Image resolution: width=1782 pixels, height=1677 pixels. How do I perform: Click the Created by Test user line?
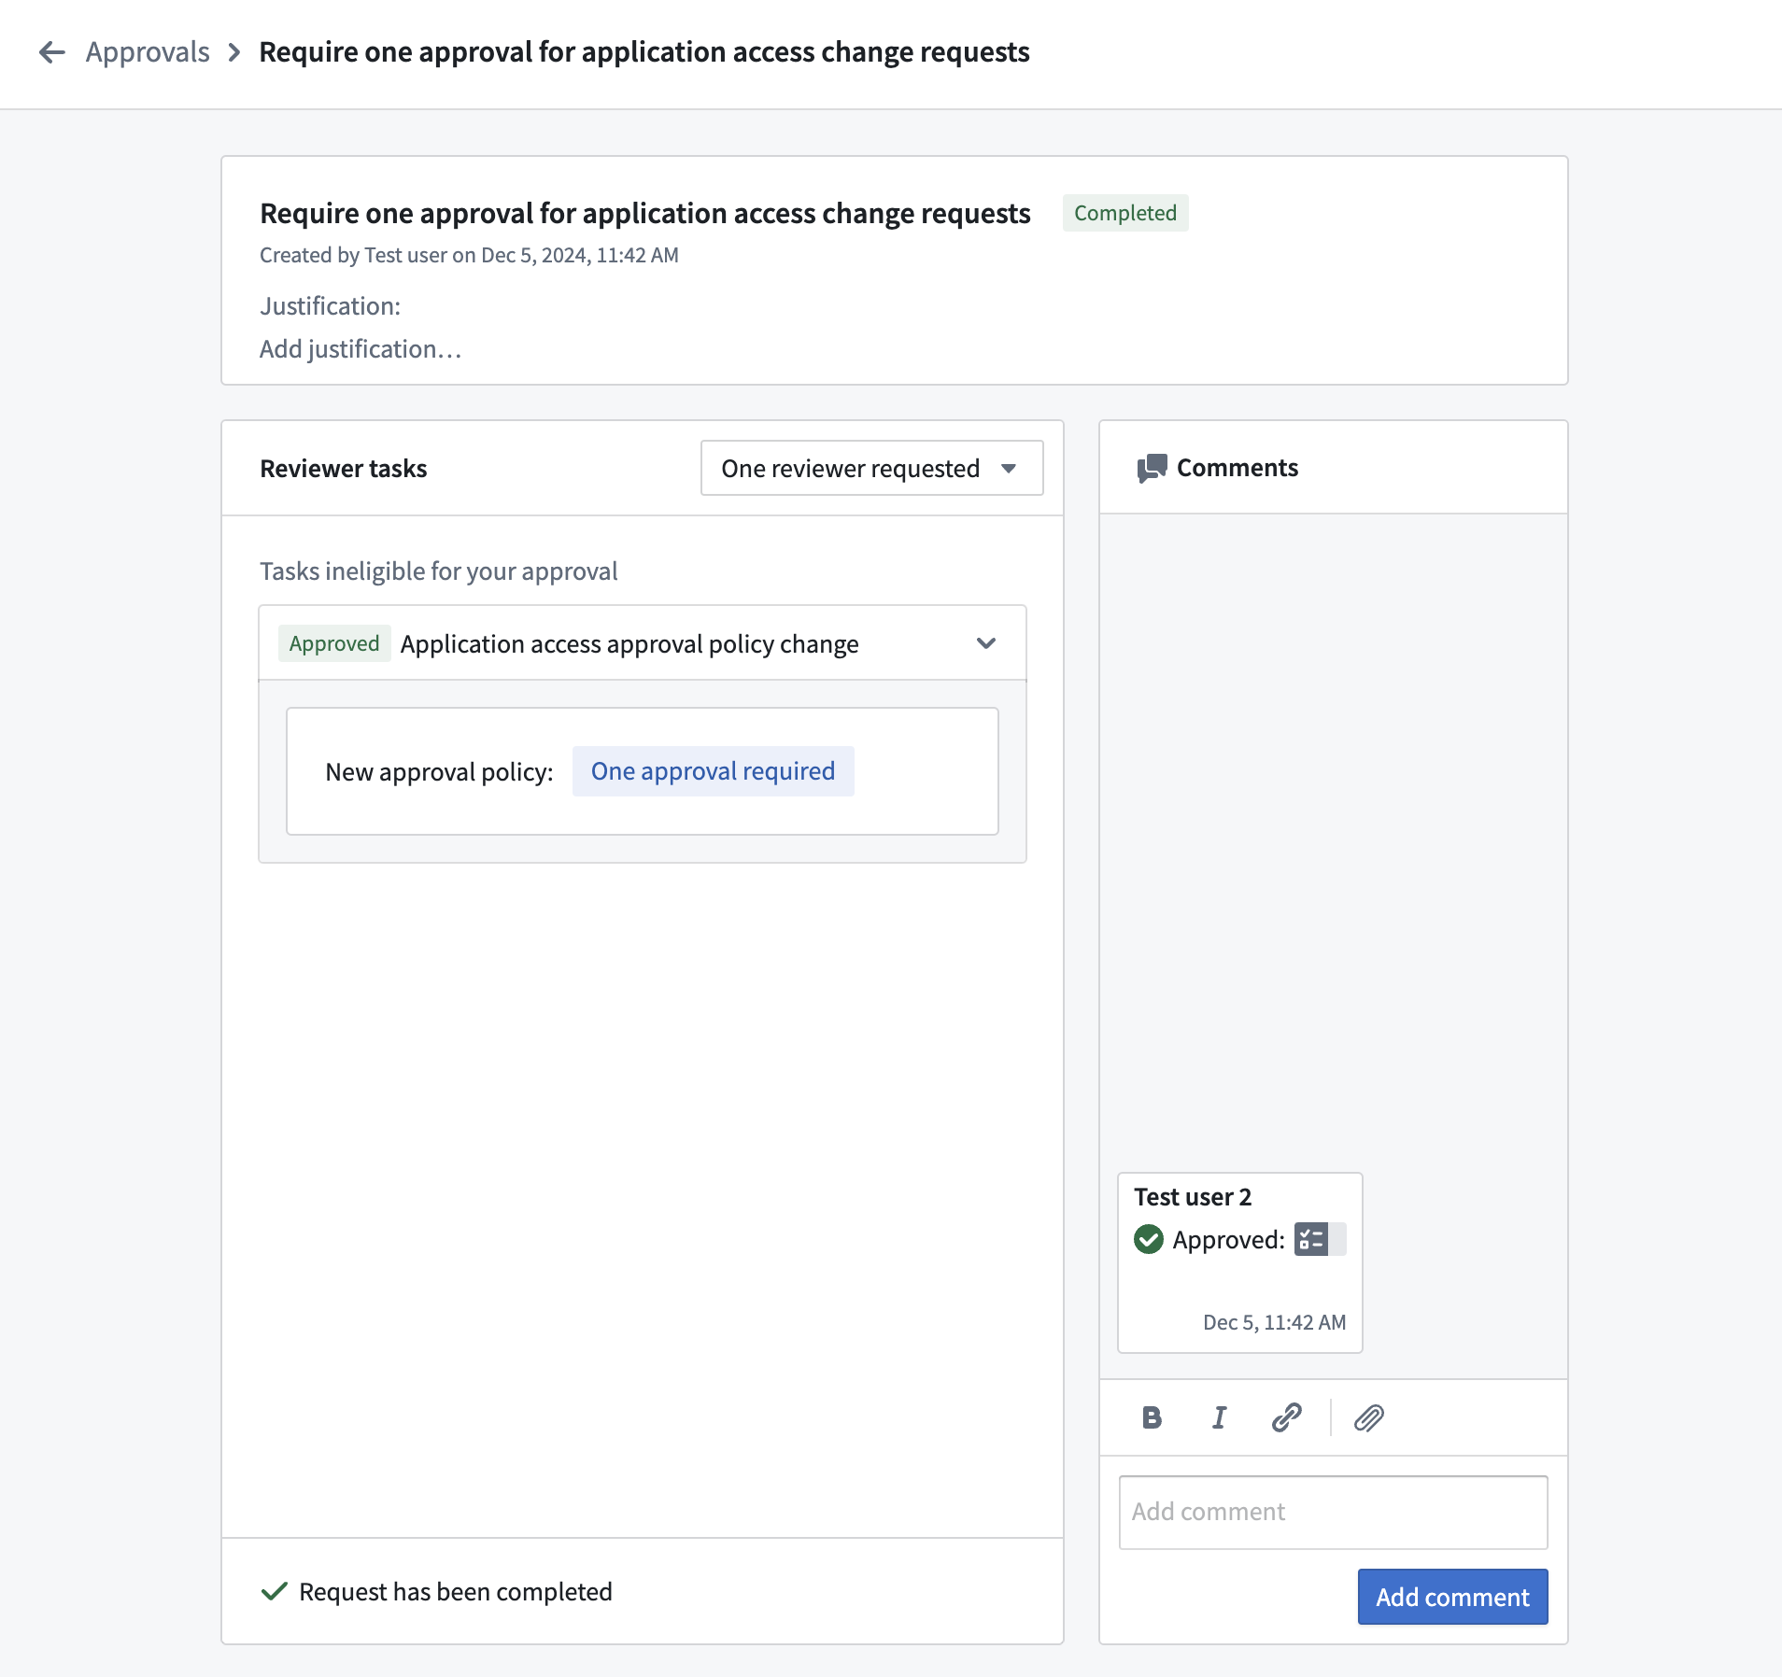[469, 256]
